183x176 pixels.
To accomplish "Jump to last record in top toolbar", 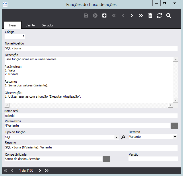I will point(141,16).
